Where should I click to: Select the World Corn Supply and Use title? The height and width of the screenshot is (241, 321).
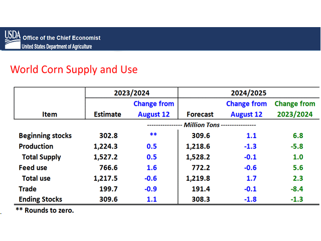click(x=74, y=69)
